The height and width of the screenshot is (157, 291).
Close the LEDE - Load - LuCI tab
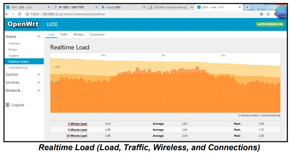click(240, 7)
